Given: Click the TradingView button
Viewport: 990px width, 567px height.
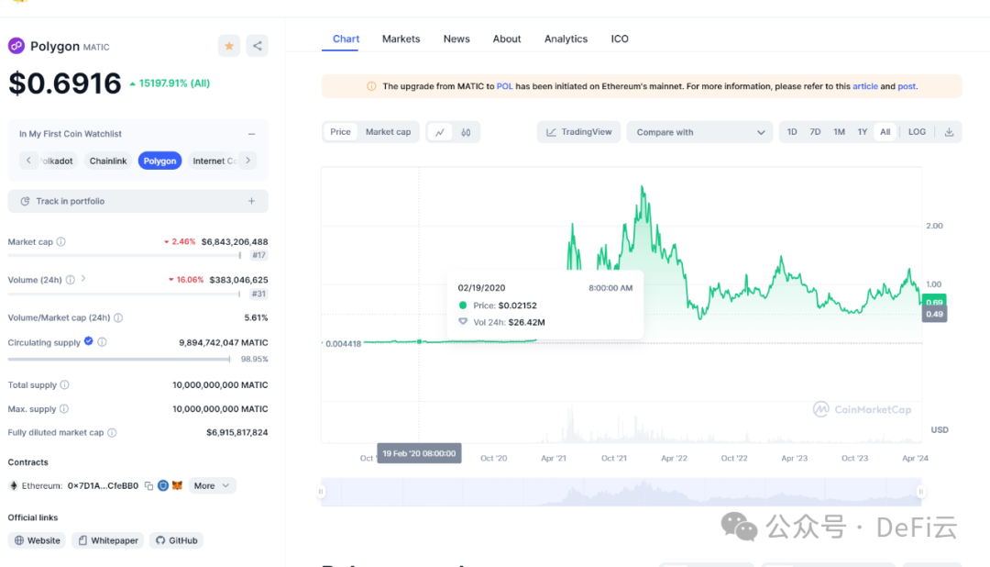Looking at the screenshot, I should [578, 132].
